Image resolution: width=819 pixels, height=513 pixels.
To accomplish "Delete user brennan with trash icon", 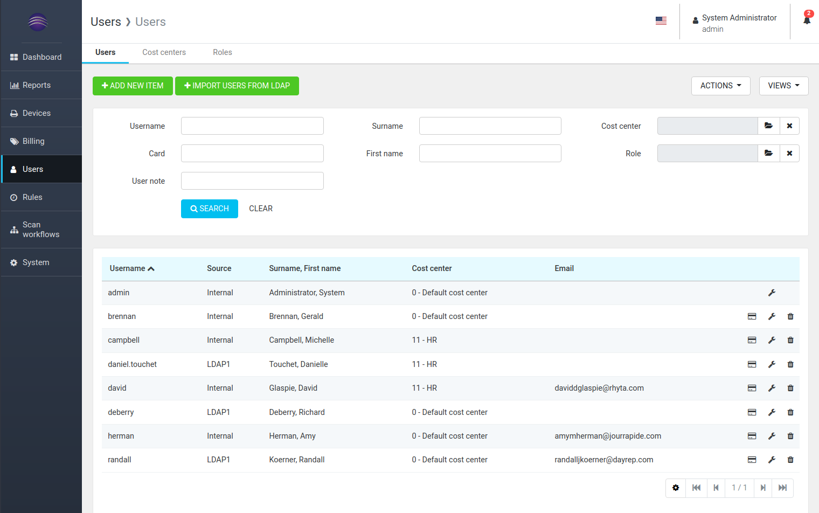I will 790,316.
